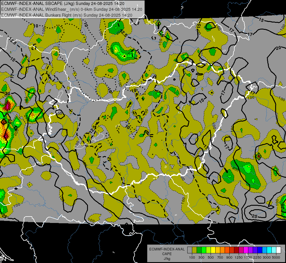This screenshot has width=286, height=263.
Task: Click the CAPE label in the legend
Action: pyautogui.click(x=167, y=254)
